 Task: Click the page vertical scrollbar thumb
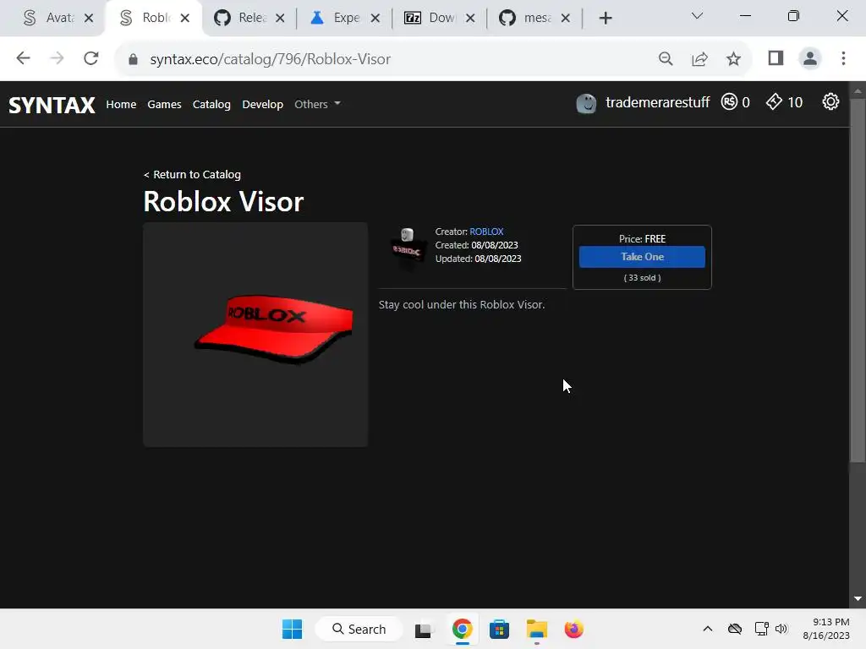pos(858,281)
